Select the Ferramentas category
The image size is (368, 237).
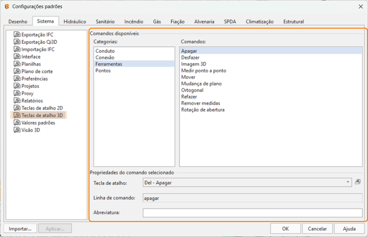[x=135, y=64]
